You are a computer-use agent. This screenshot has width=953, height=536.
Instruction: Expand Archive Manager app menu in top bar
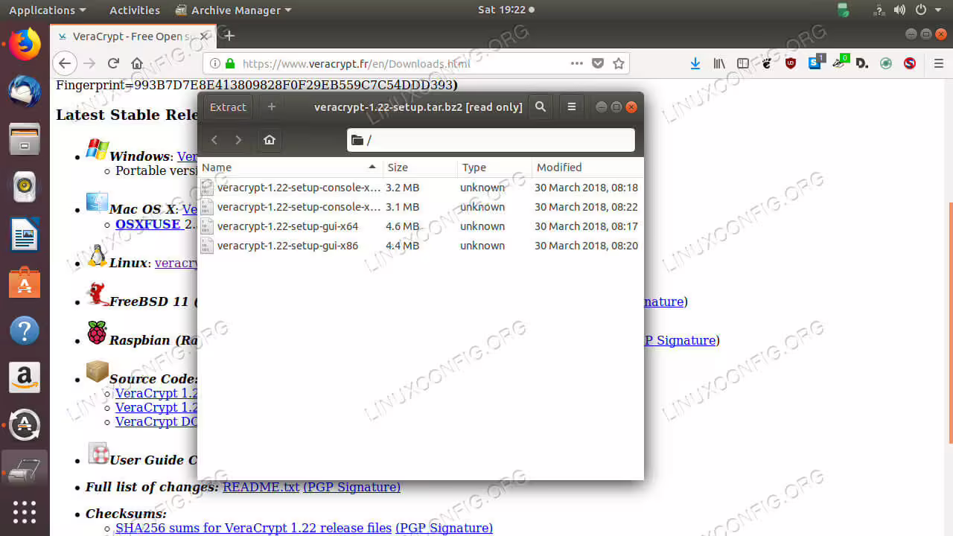(x=233, y=10)
